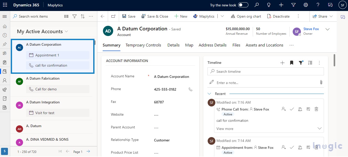Image resolution: width=348 pixels, height=157 pixels.
Task: Click the back arrow in command bar
Action: pyautogui.click(x=103, y=16)
